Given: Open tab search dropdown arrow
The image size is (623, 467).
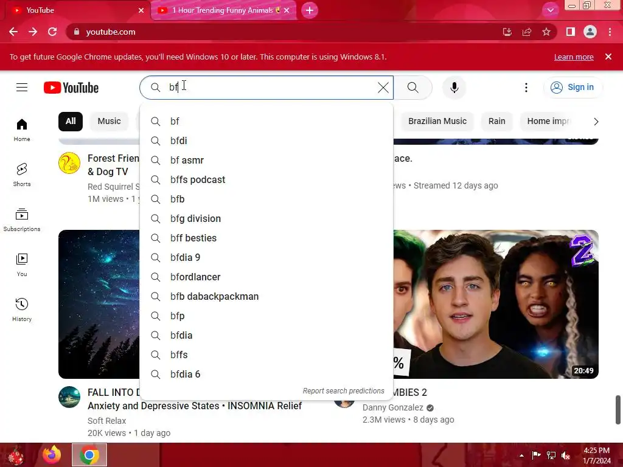Looking at the screenshot, I should (x=550, y=10).
